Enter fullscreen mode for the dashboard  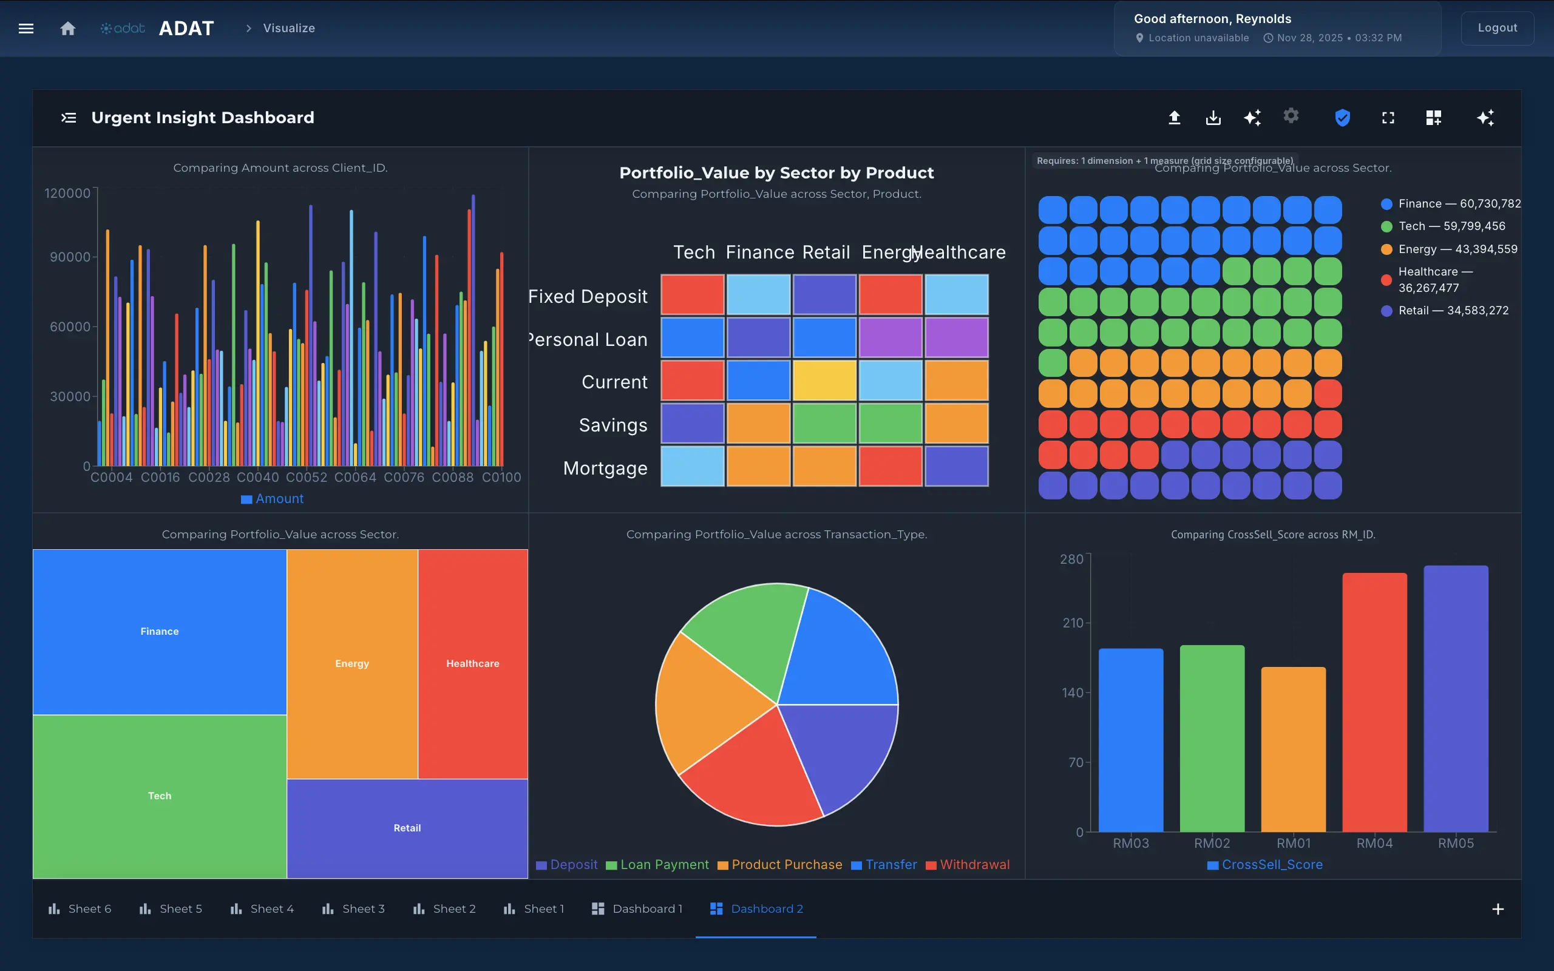click(x=1388, y=118)
